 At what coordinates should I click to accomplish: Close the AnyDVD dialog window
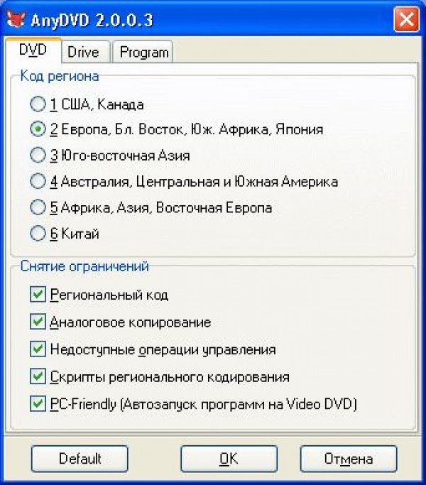tap(407, 19)
